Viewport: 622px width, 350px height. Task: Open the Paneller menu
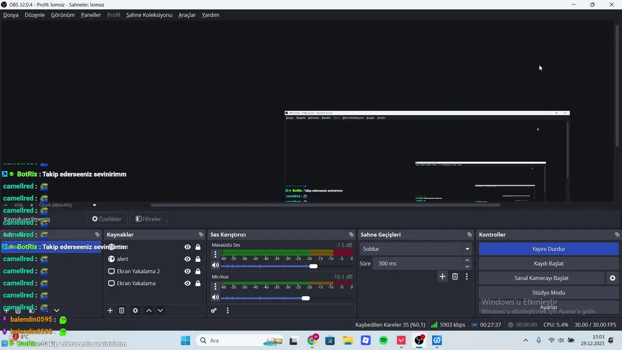pos(91,15)
